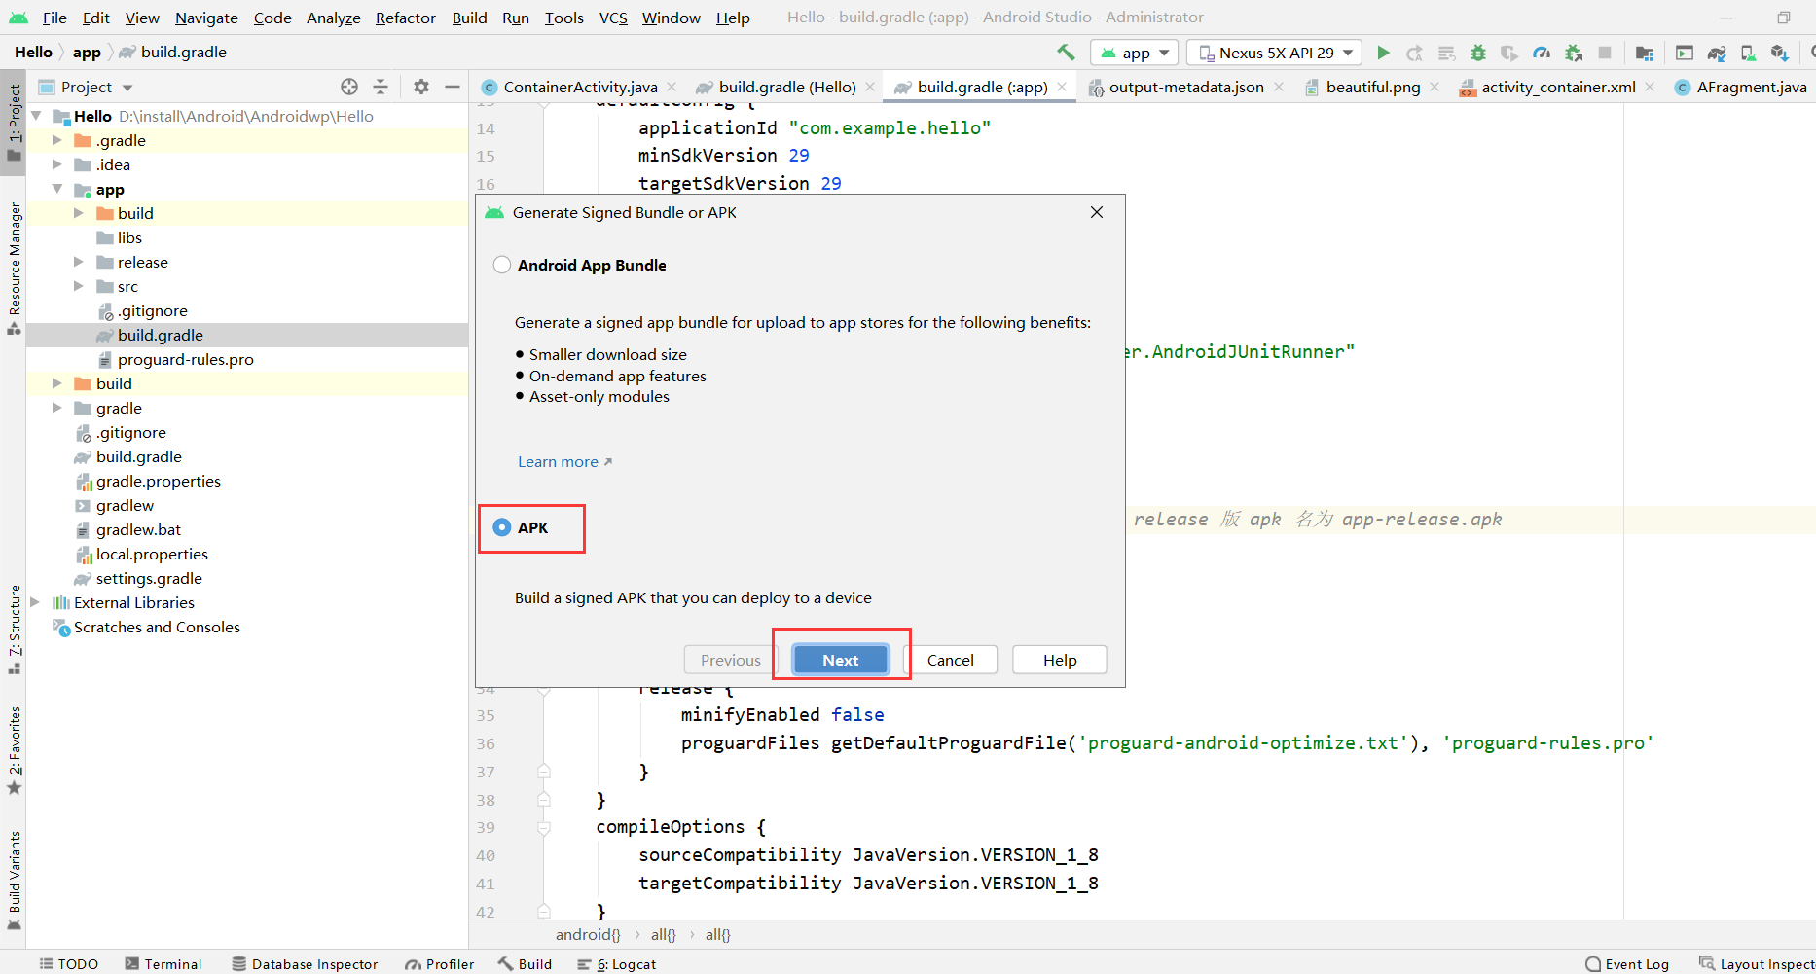Select Android App Bundle radio button
This screenshot has width=1816, height=974.
pyautogui.click(x=502, y=265)
